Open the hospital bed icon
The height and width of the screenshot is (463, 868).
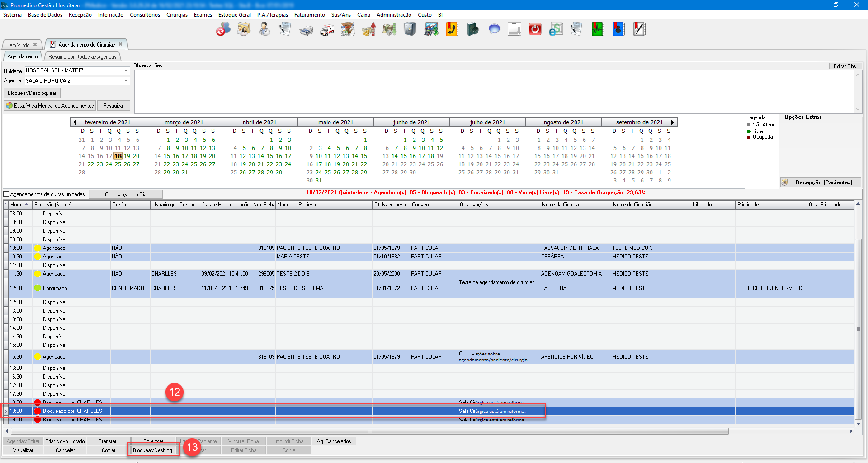(306, 30)
